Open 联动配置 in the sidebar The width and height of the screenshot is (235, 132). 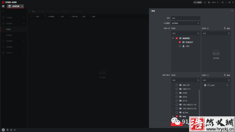(14, 47)
